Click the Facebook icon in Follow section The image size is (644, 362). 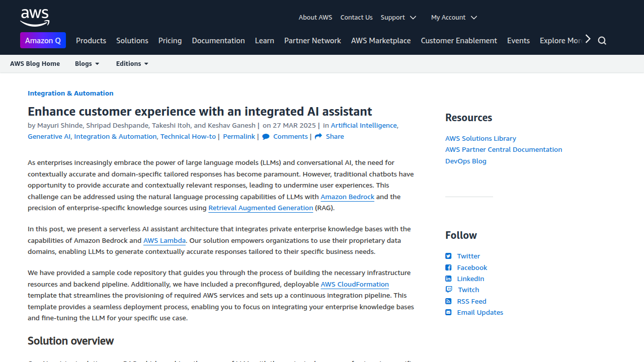pyautogui.click(x=448, y=267)
